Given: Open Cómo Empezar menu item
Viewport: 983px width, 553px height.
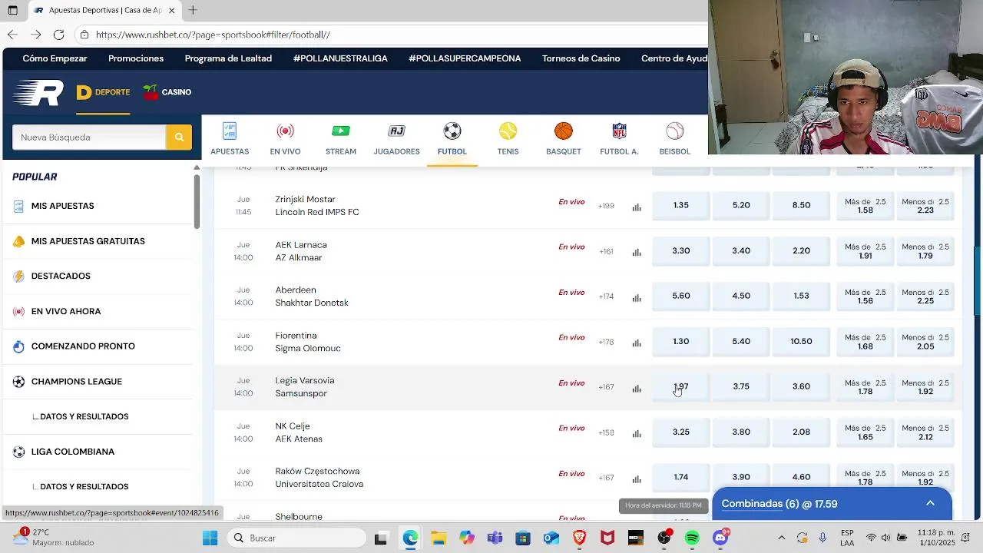Looking at the screenshot, I should pyautogui.click(x=55, y=58).
